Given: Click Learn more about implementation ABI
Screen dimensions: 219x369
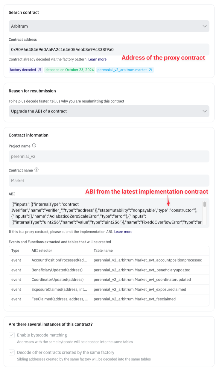Looking at the screenshot, I should (123, 232).
